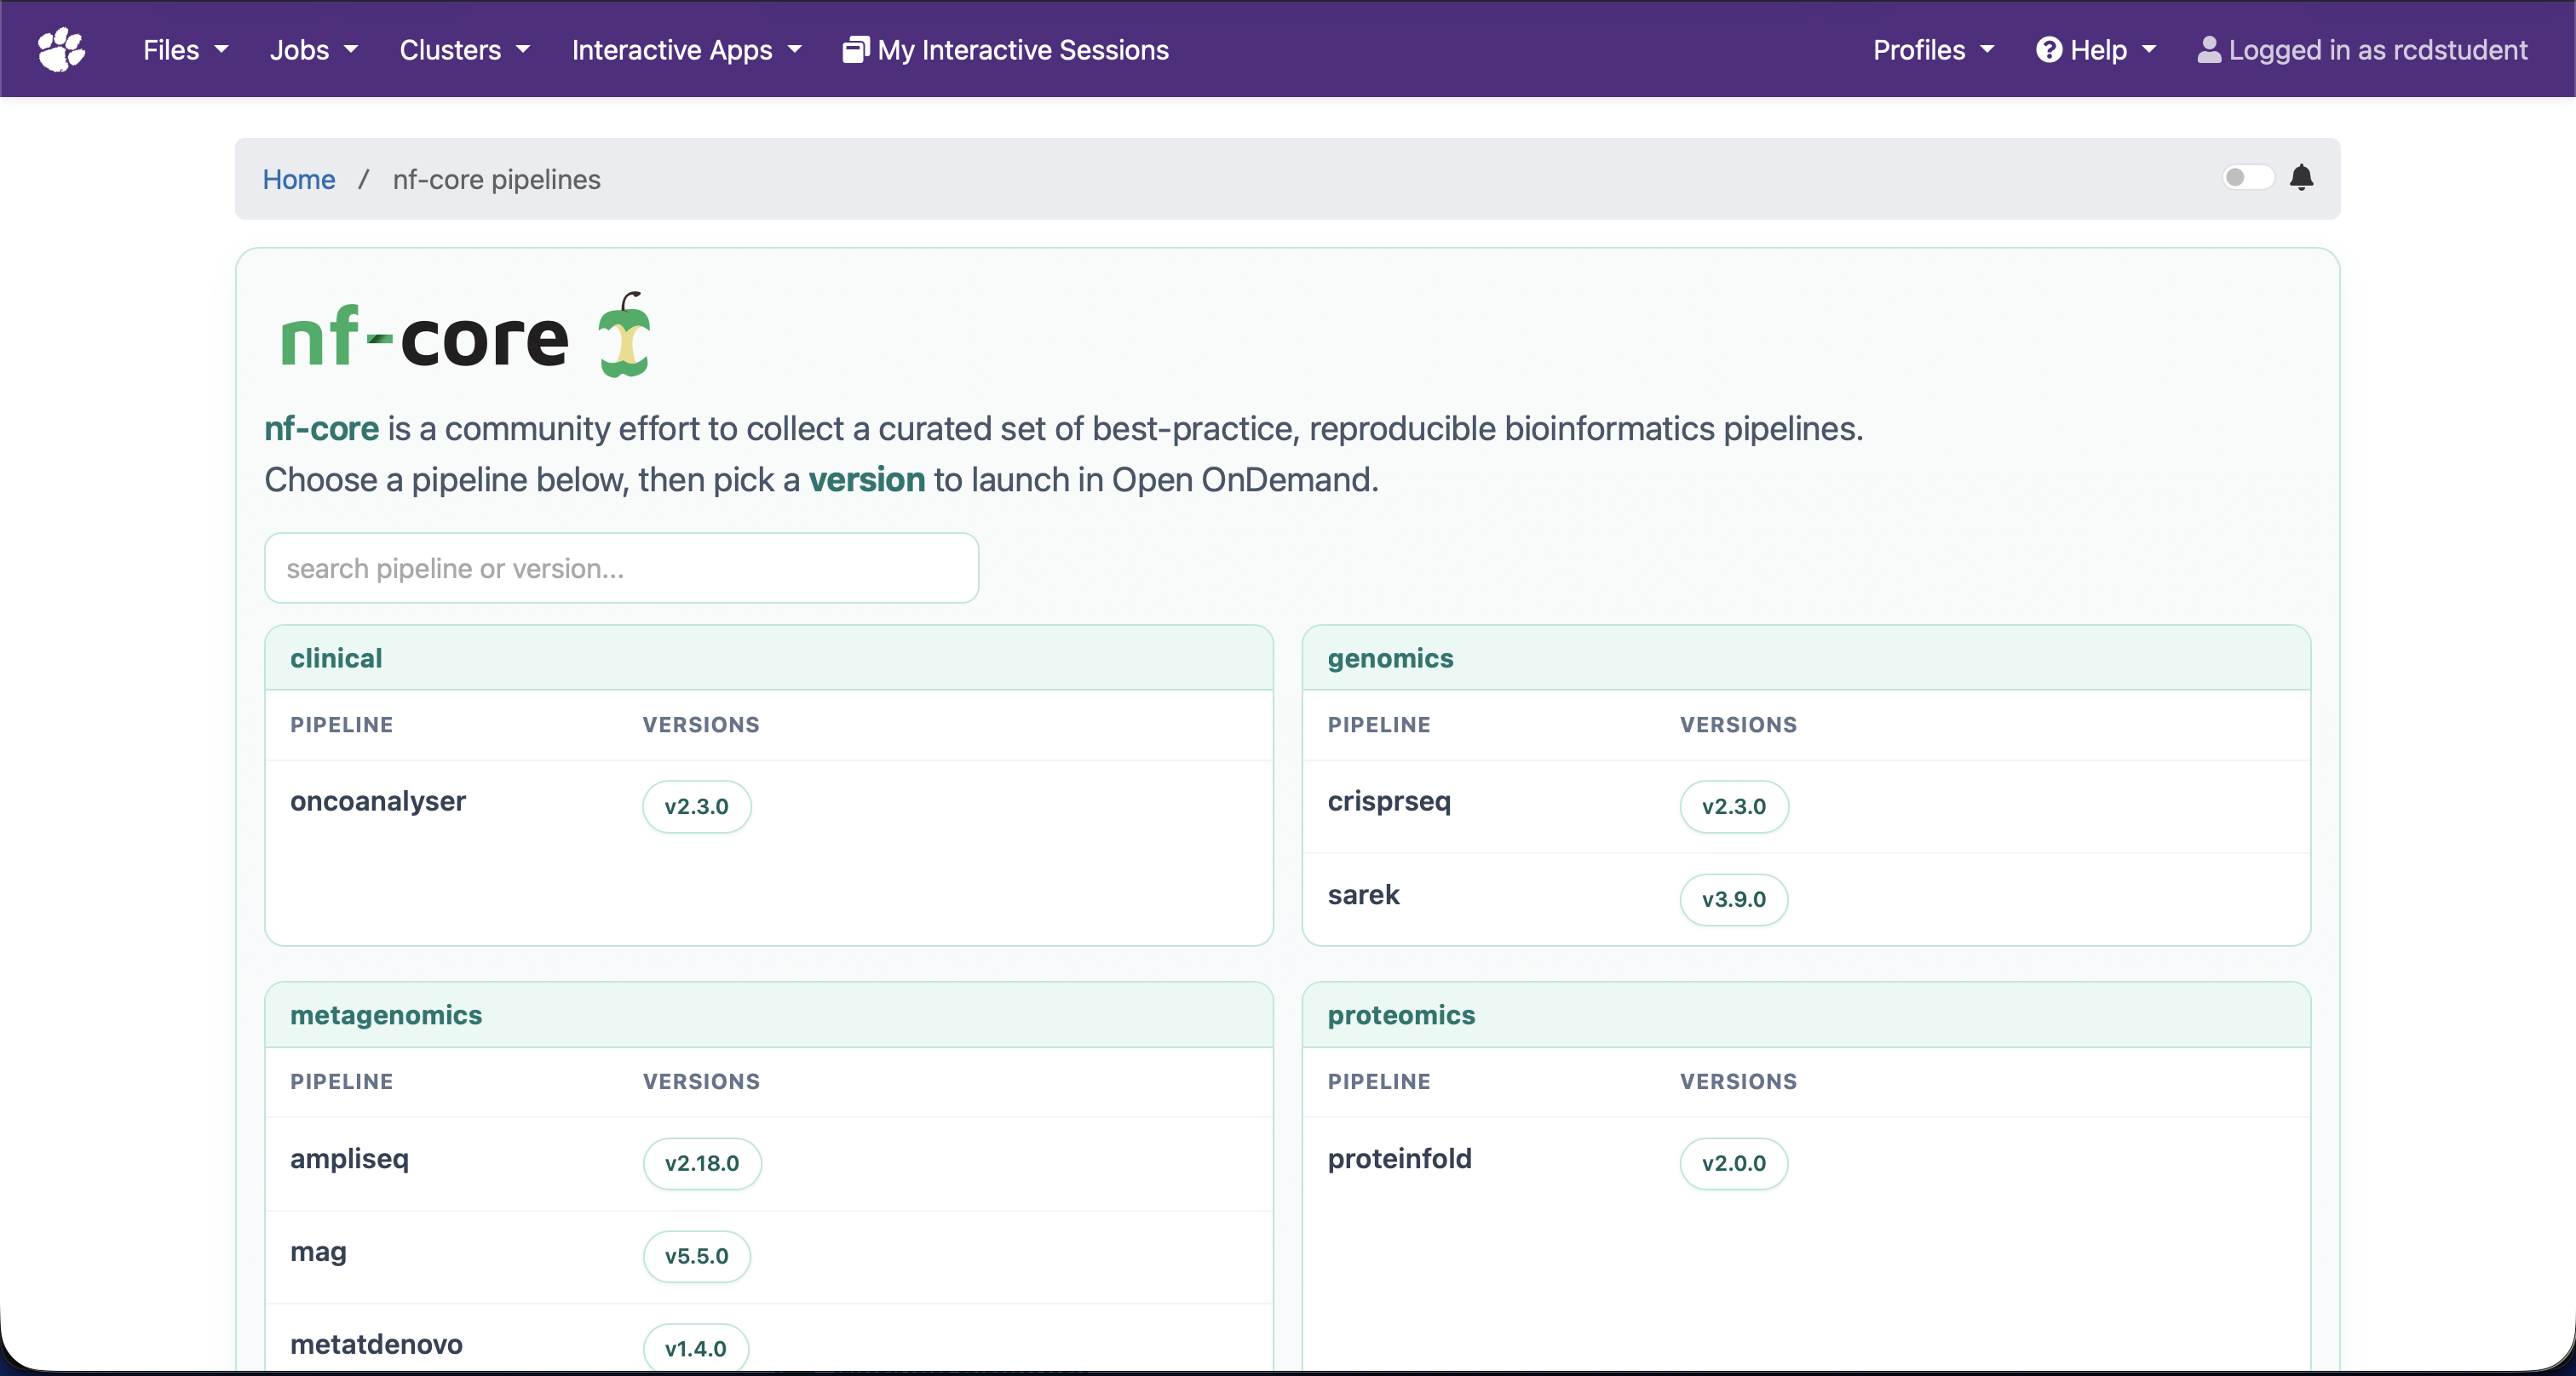
Task: Expand the Interactive Apps dropdown
Action: coord(687,49)
